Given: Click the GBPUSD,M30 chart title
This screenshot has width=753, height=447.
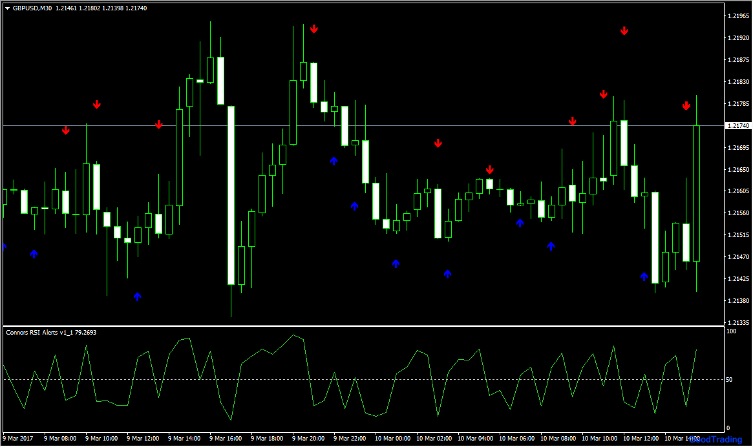Looking at the screenshot, I should (x=32, y=8).
